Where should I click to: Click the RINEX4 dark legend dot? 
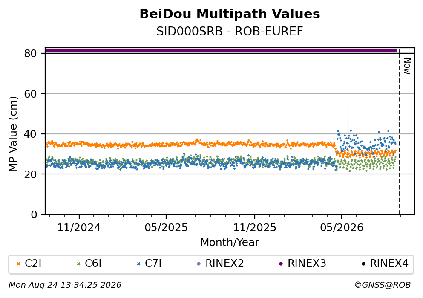point(363,264)
